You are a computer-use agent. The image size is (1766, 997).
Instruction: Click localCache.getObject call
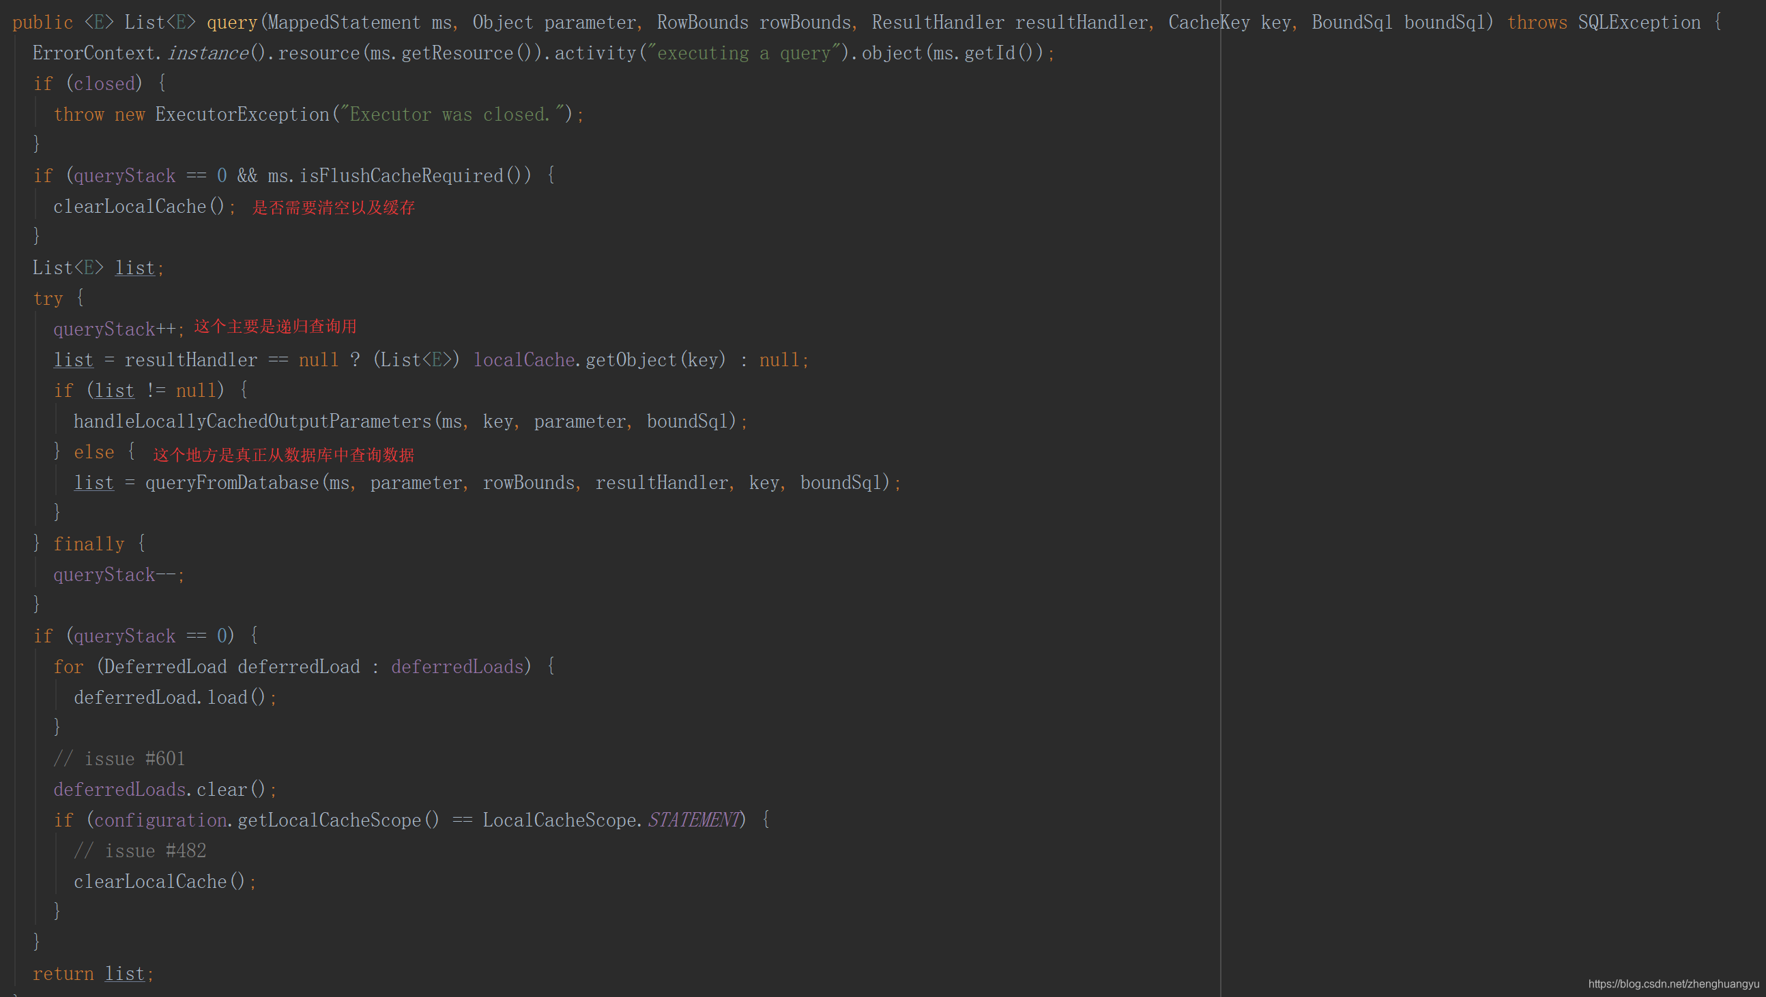click(599, 360)
